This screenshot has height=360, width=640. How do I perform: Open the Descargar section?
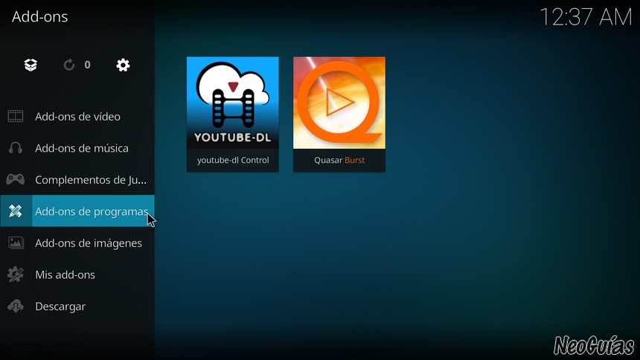point(77,306)
